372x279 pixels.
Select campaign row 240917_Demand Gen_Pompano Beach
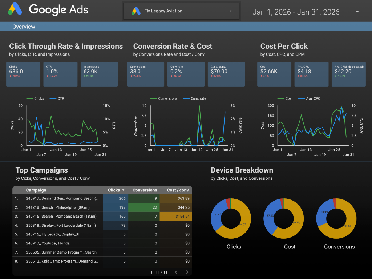(x=102, y=198)
